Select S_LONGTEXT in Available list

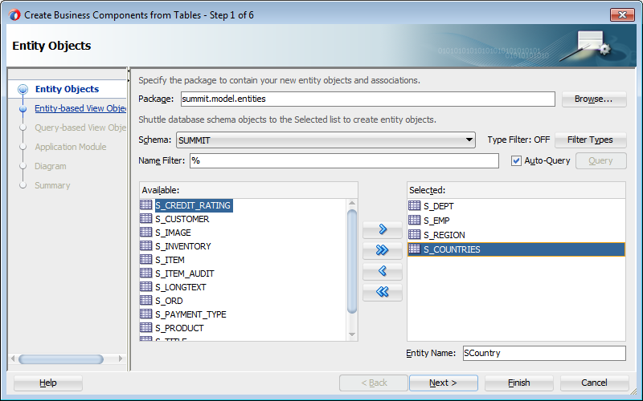(180, 287)
